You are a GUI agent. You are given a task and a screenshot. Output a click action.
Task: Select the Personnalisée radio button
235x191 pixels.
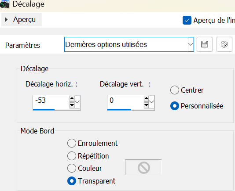175,106
